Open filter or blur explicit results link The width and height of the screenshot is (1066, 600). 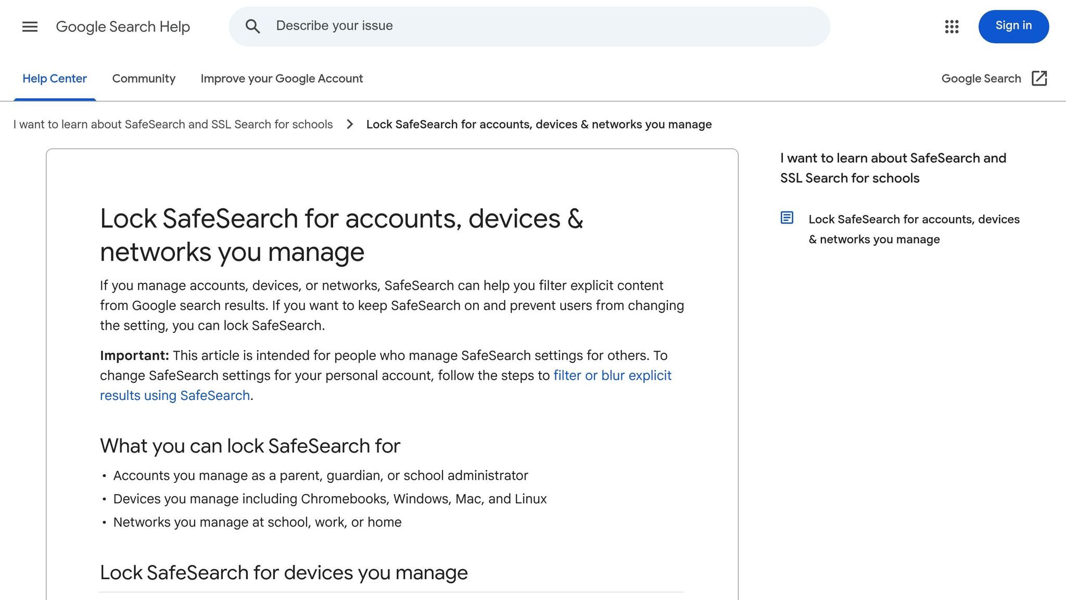coord(386,385)
